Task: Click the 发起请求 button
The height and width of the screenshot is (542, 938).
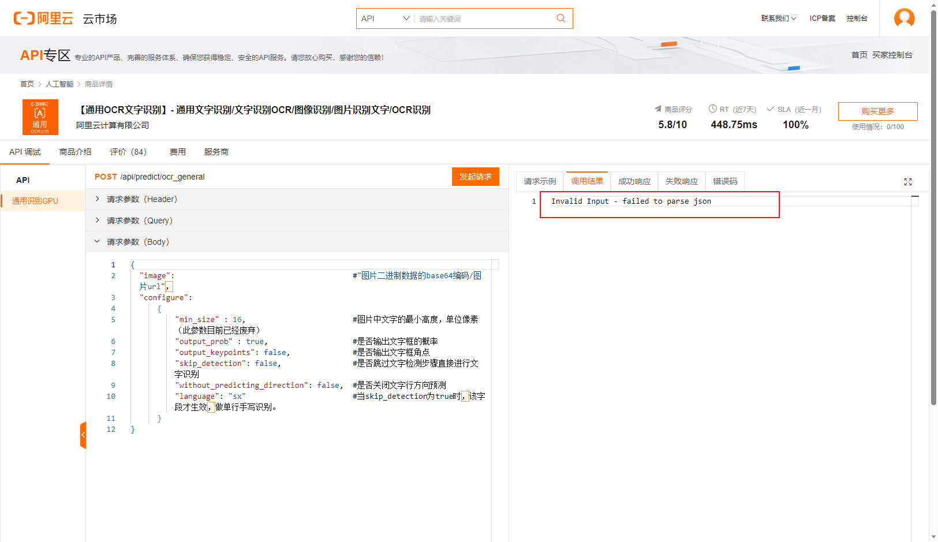Action: point(476,177)
